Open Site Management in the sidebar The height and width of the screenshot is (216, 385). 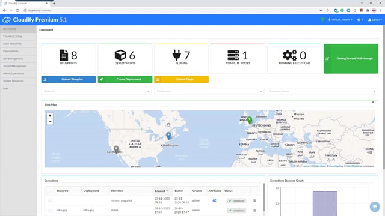tap(19, 59)
